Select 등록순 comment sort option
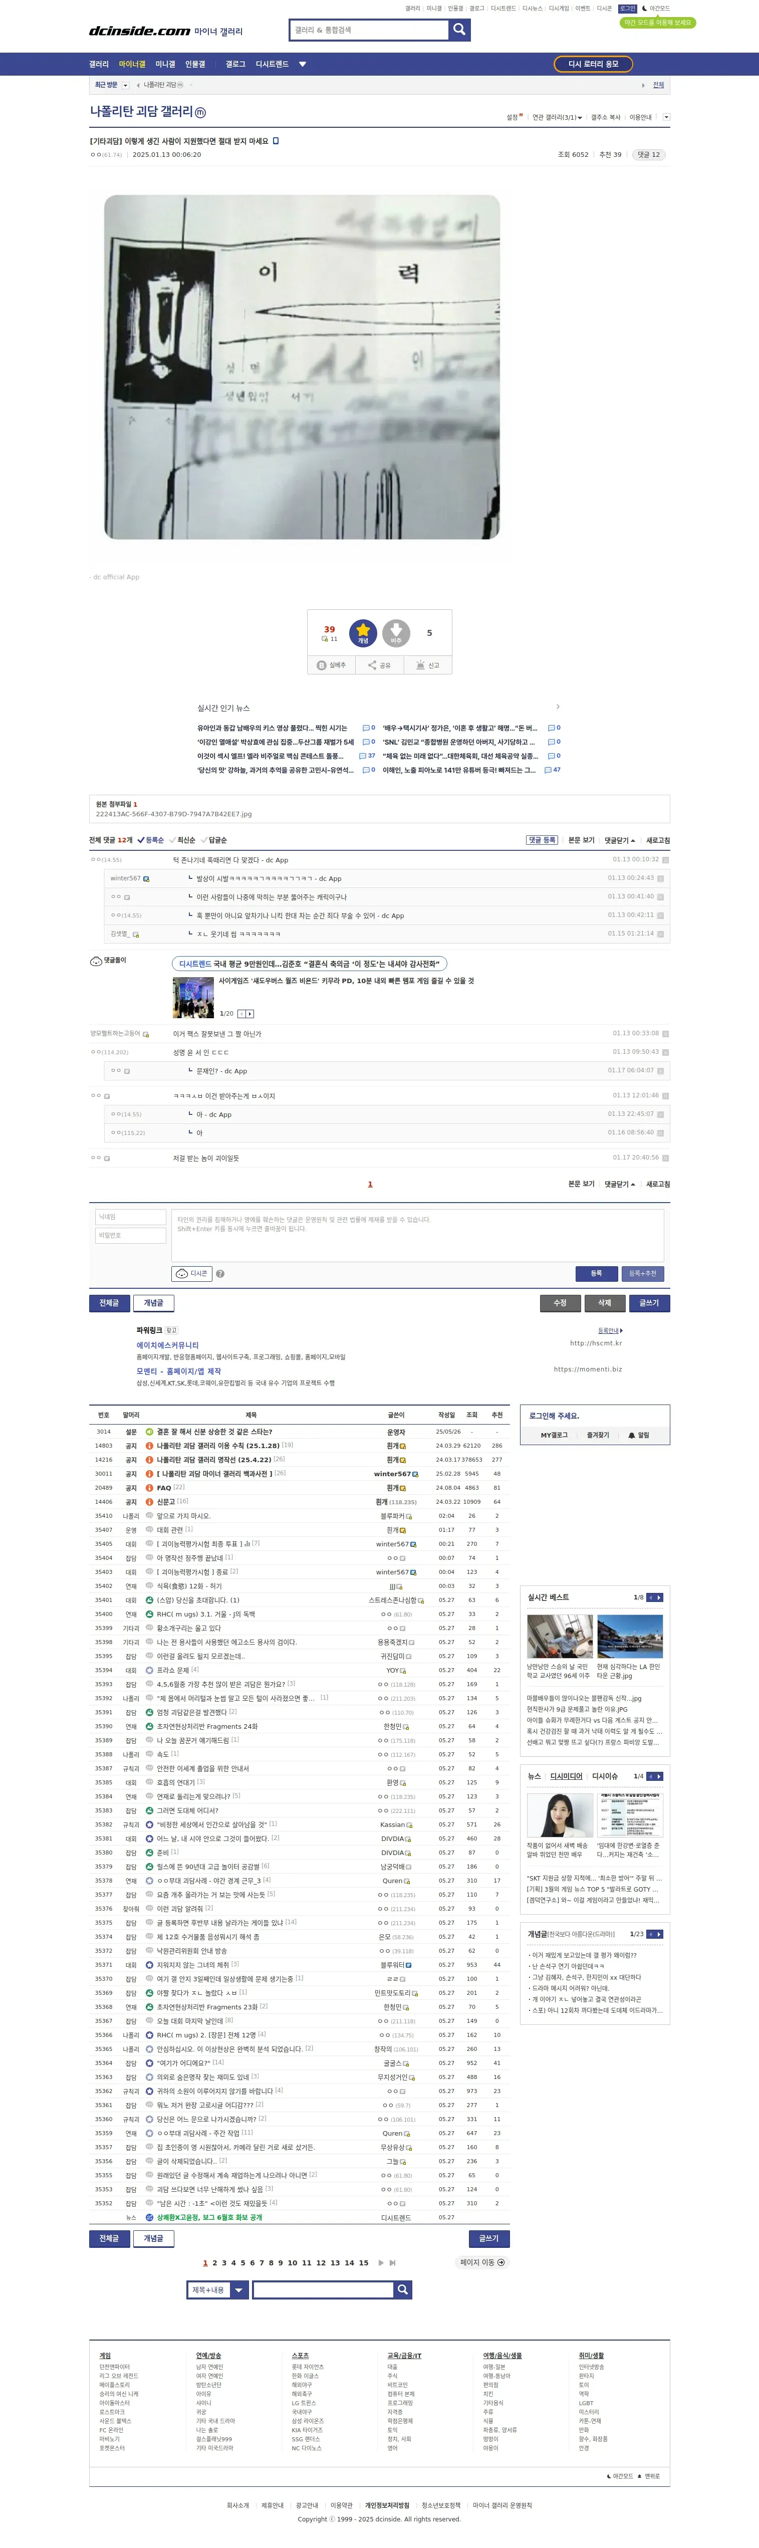Image resolution: width=759 pixels, height=2548 pixels. coord(150,840)
